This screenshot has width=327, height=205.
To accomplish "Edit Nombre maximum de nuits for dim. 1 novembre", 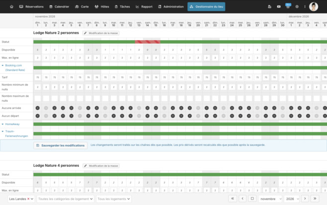I will (x=38, y=98).
